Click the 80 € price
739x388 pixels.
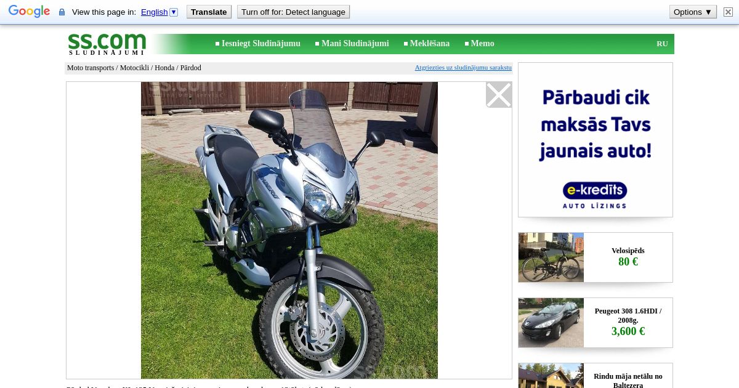[x=628, y=262]
